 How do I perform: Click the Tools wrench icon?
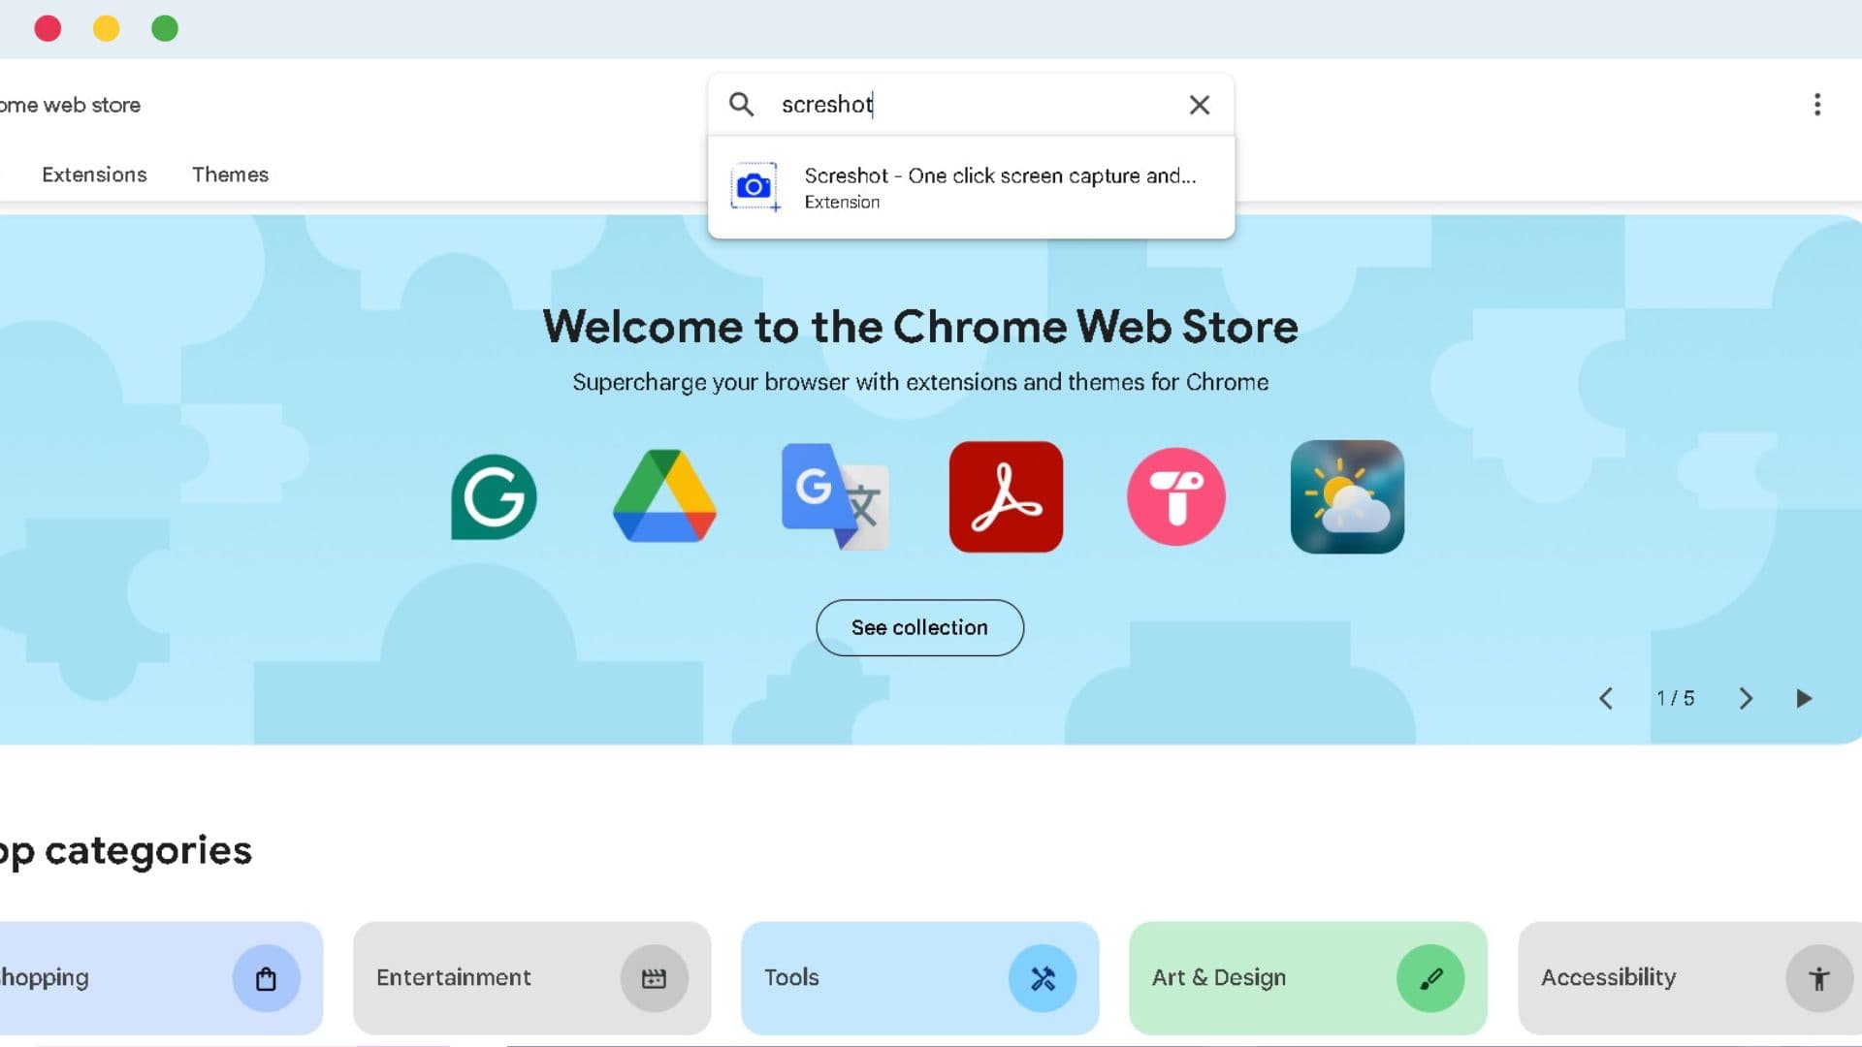[1043, 979]
